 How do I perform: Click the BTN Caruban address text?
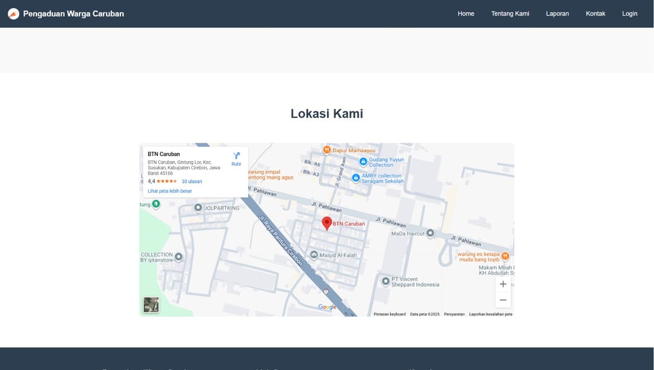tap(184, 168)
